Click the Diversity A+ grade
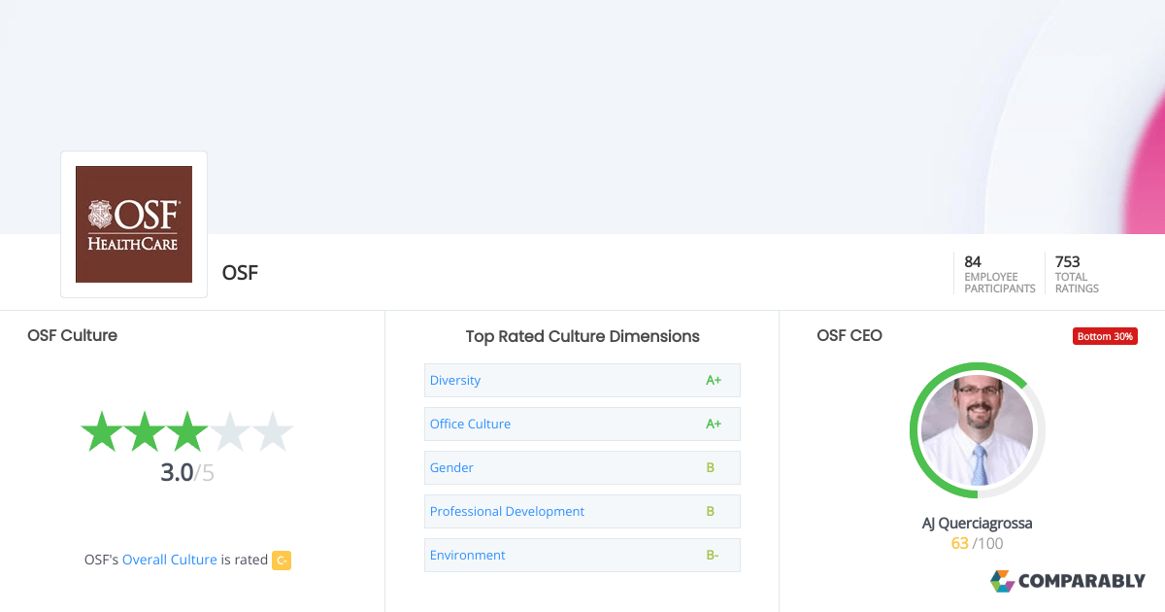 pos(714,380)
